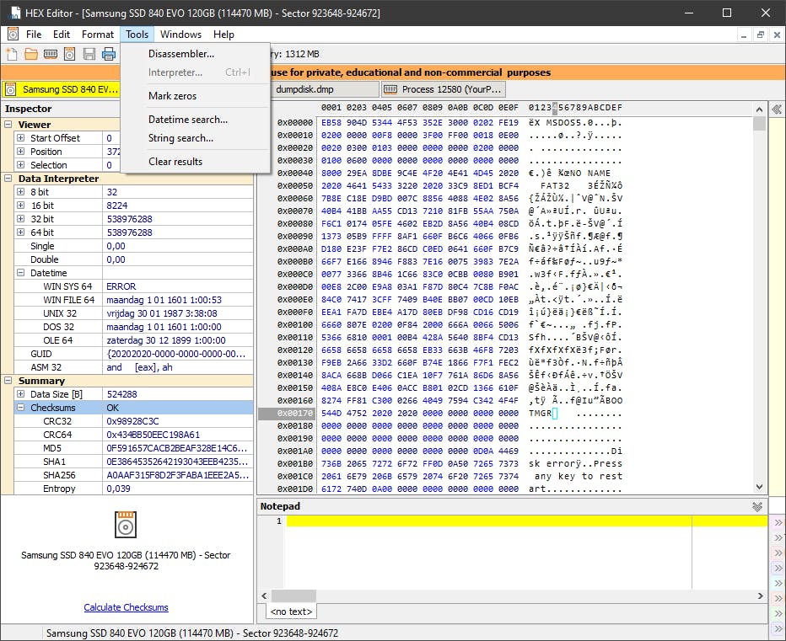Choose Disassembler from Tools menu

[181, 54]
